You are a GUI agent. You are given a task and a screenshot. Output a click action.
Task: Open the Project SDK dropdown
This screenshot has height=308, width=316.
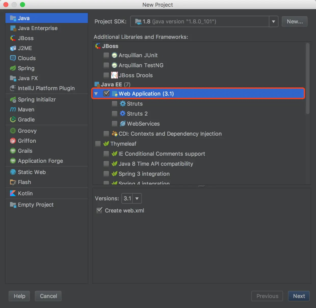click(x=273, y=21)
